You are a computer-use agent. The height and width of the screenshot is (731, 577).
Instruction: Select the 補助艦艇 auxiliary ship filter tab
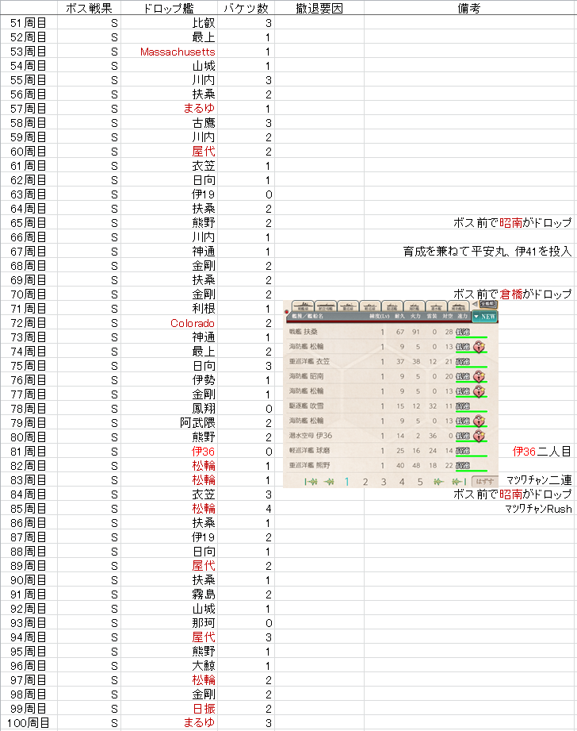click(458, 306)
